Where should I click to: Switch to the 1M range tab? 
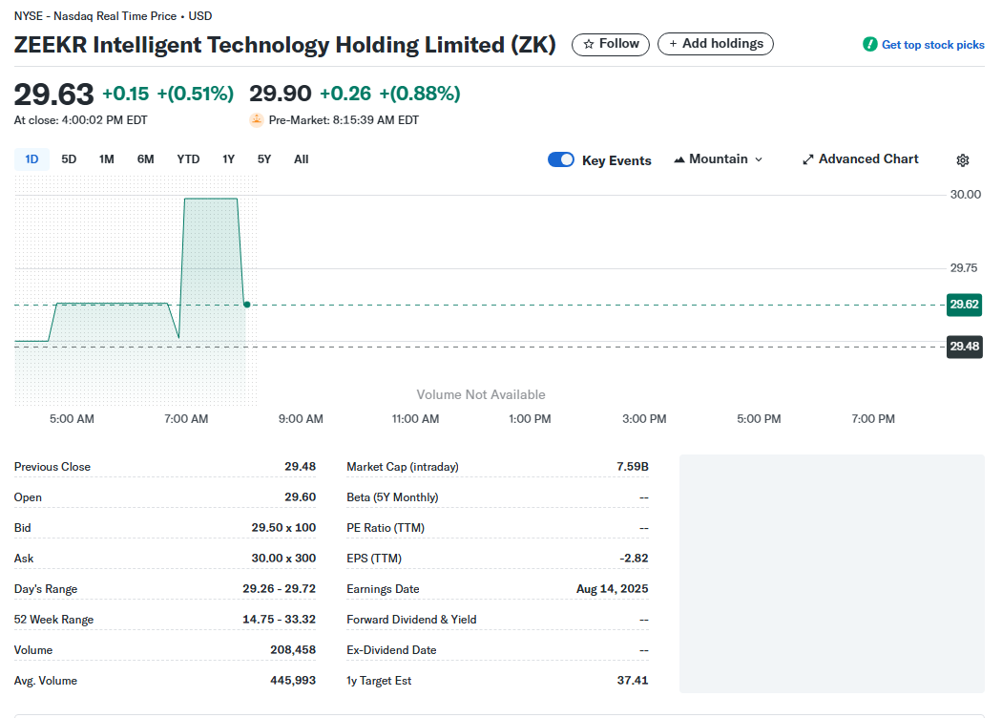coord(107,159)
